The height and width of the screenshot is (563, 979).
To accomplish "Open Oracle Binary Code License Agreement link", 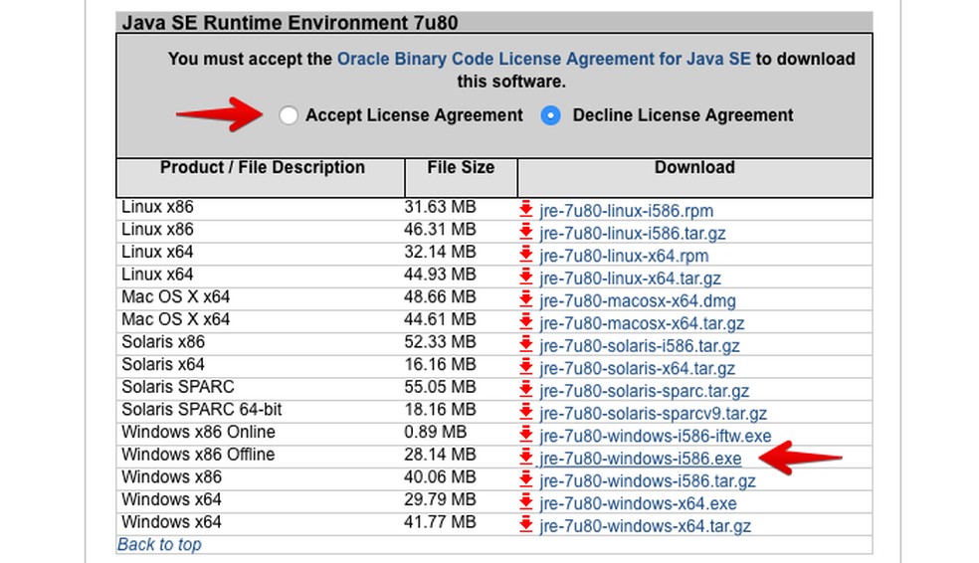I will pos(543,59).
